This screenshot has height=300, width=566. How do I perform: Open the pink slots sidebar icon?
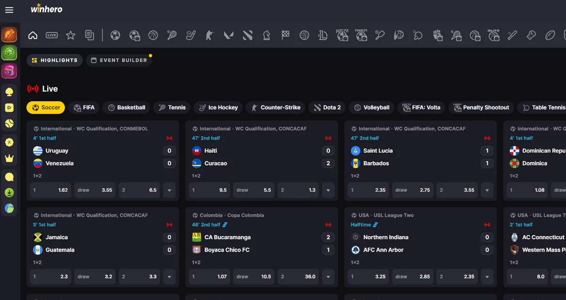click(x=9, y=71)
